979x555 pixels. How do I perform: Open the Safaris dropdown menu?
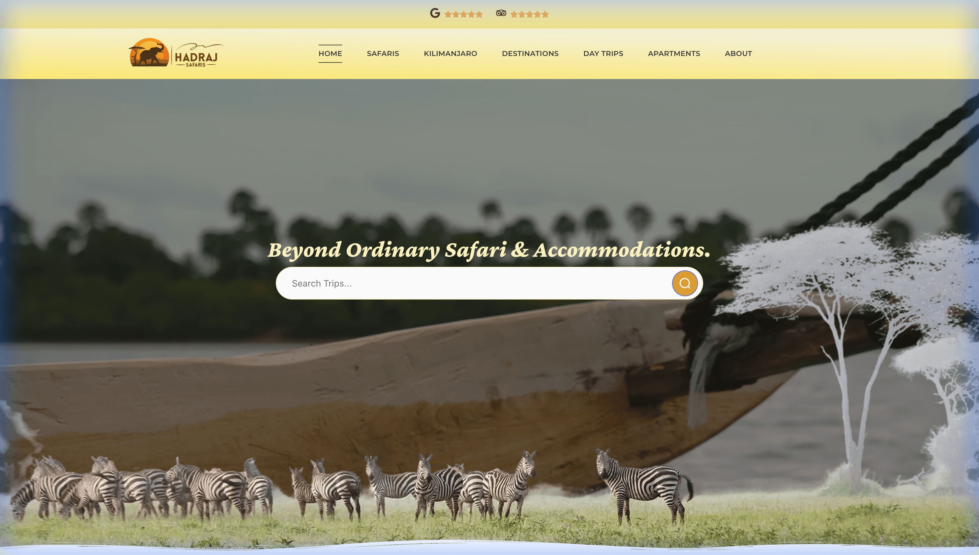coord(383,54)
